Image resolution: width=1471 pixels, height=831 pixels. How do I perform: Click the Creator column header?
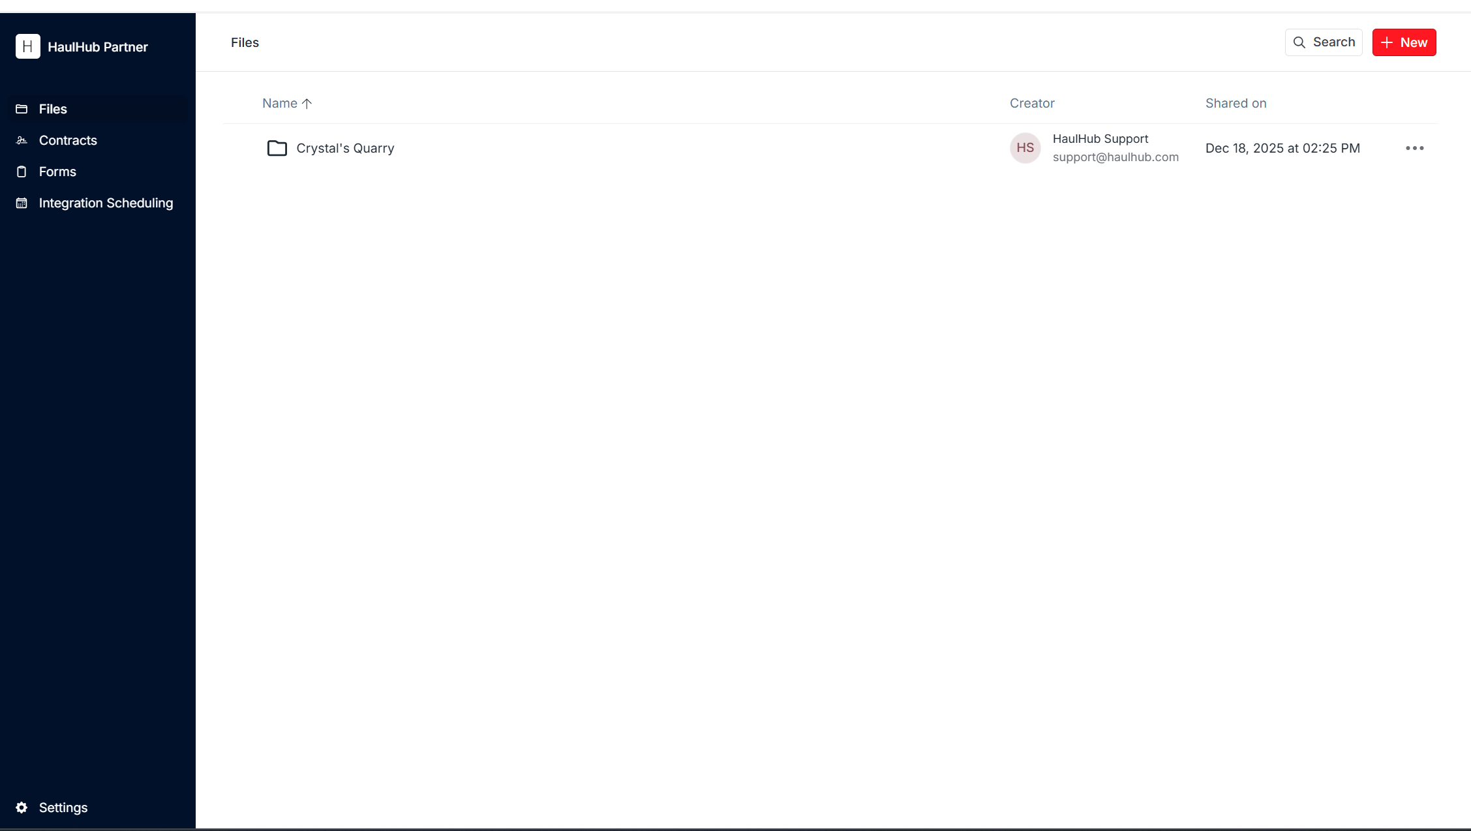1032,103
